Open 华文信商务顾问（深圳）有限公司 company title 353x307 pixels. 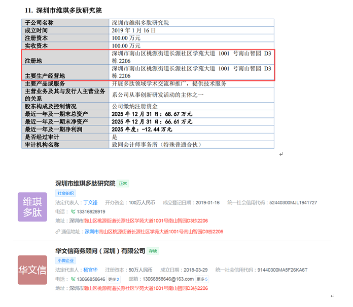pos(100,251)
